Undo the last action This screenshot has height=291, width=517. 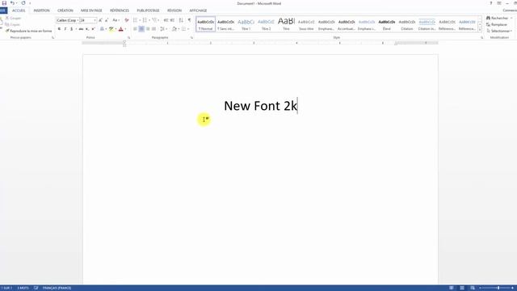click(x=12, y=3)
